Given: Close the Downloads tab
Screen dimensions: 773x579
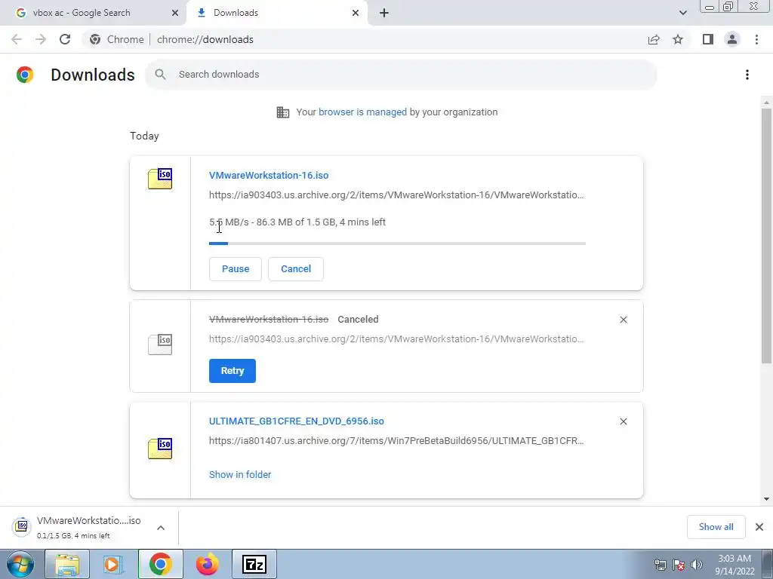Looking at the screenshot, I should pos(356,13).
